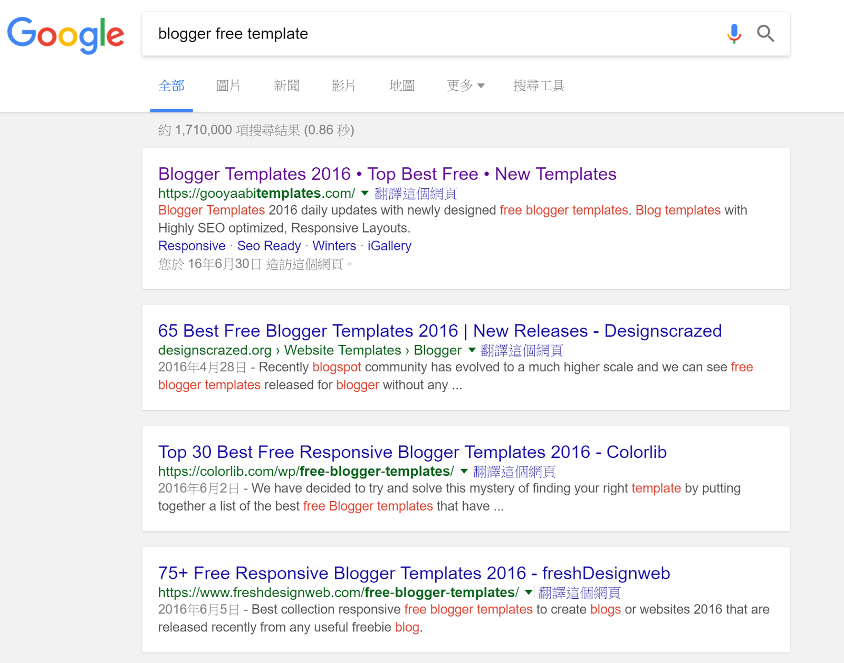
Task: Expand the dropdown arrow beside gooyaabitemplates.com URL
Action: click(x=365, y=193)
